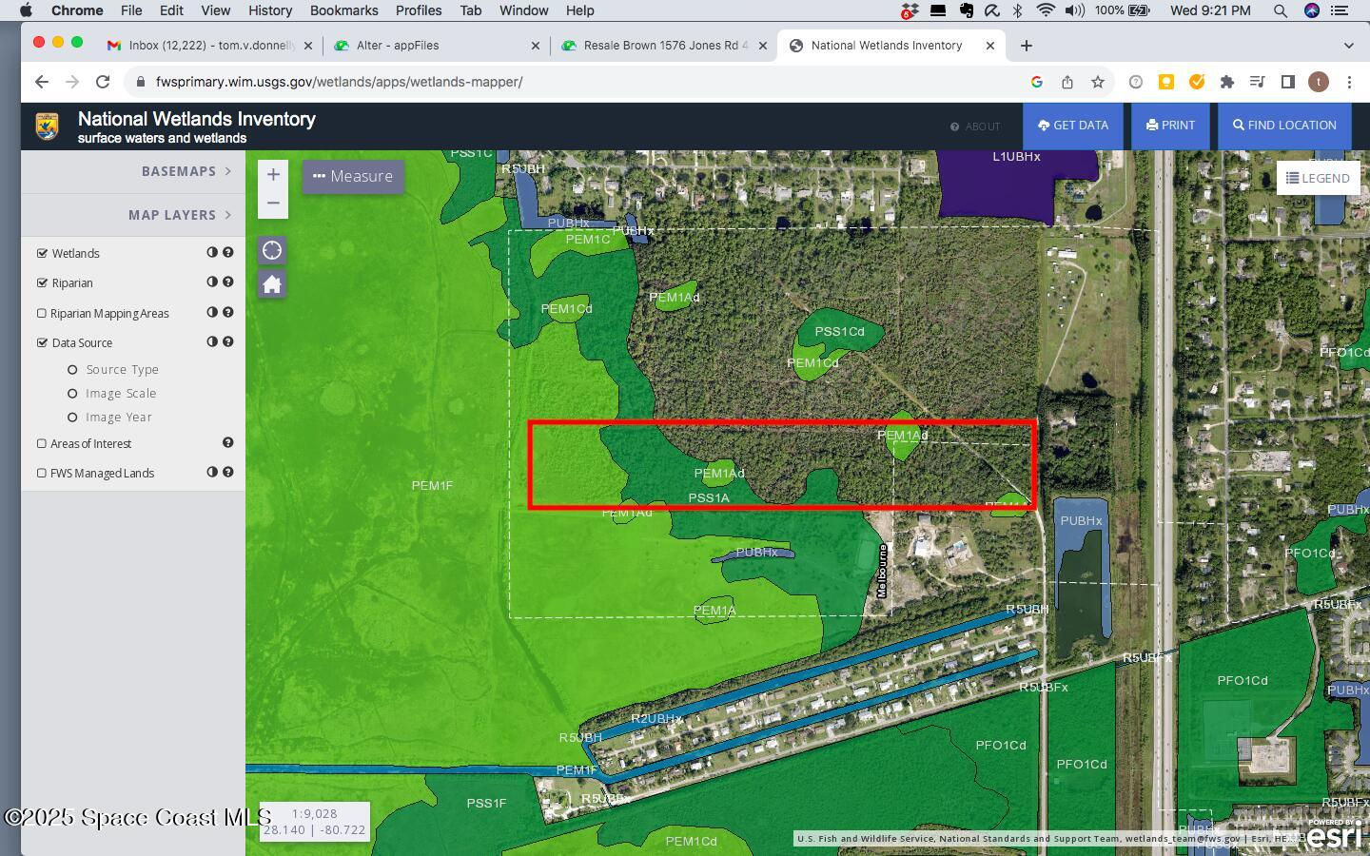The width and height of the screenshot is (1370, 856).
Task: Enable the Areas of Interest checkbox
Action: tap(42, 443)
